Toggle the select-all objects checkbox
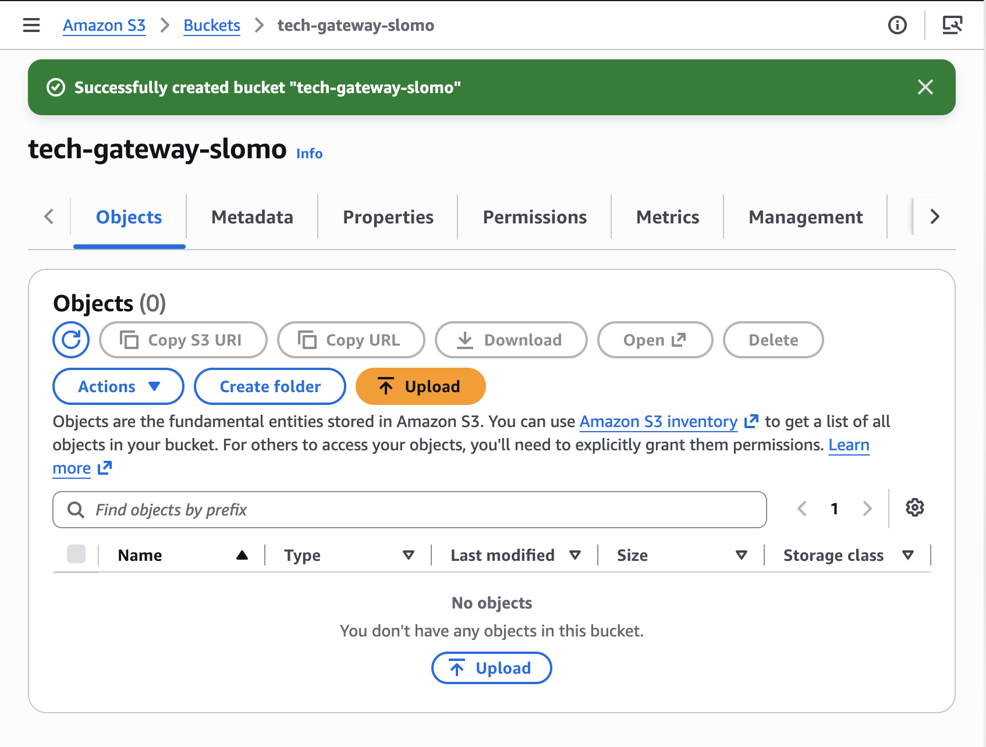The height and width of the screenshot is (747, 986). (76, 554)
